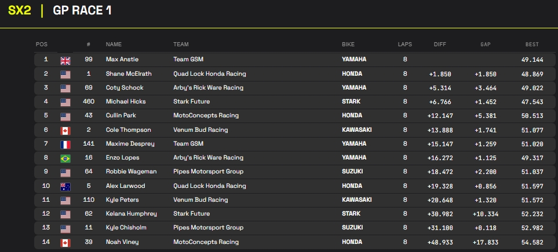Click the Brazilian flag beside Enzo Lopes
The height and width of the screenshot is (252, 558).
pyautogui.click(x=65, y=158)
